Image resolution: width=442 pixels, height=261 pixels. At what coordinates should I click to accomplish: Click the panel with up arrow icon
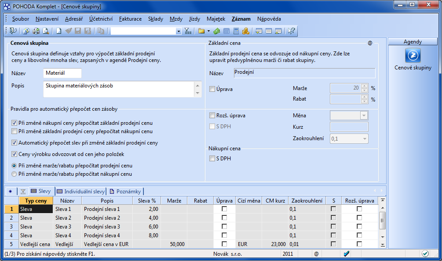coord(278,31)
